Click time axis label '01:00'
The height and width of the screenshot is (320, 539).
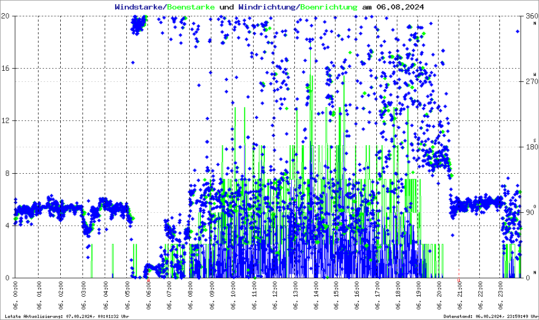pos(39,289)
